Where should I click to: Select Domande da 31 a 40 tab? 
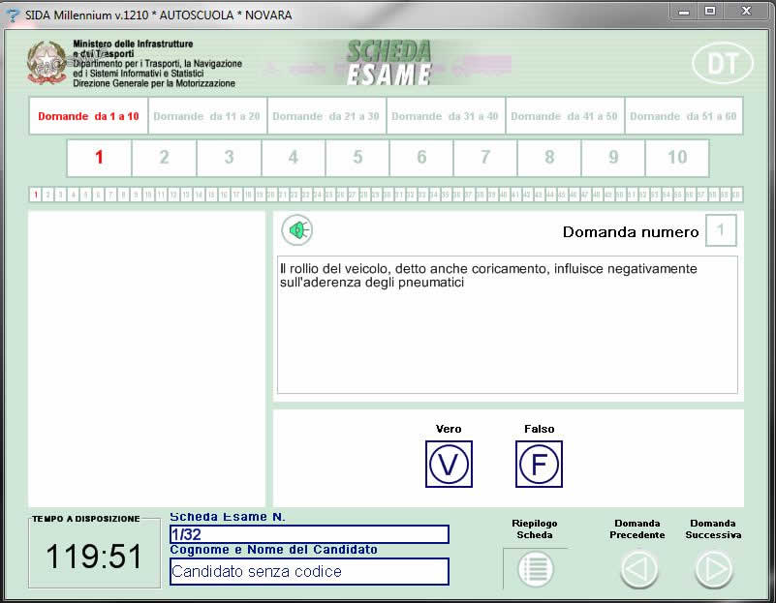click(x=445, y=116)
